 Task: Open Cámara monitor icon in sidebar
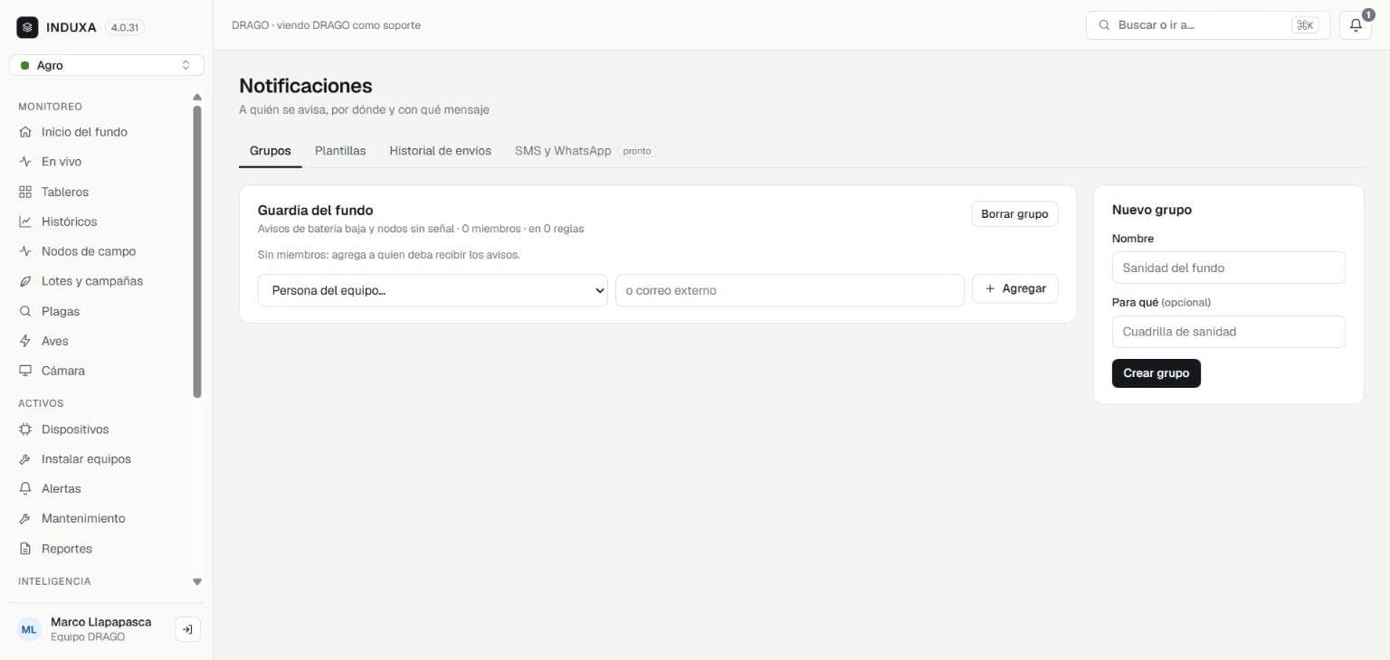coord(25,371)
